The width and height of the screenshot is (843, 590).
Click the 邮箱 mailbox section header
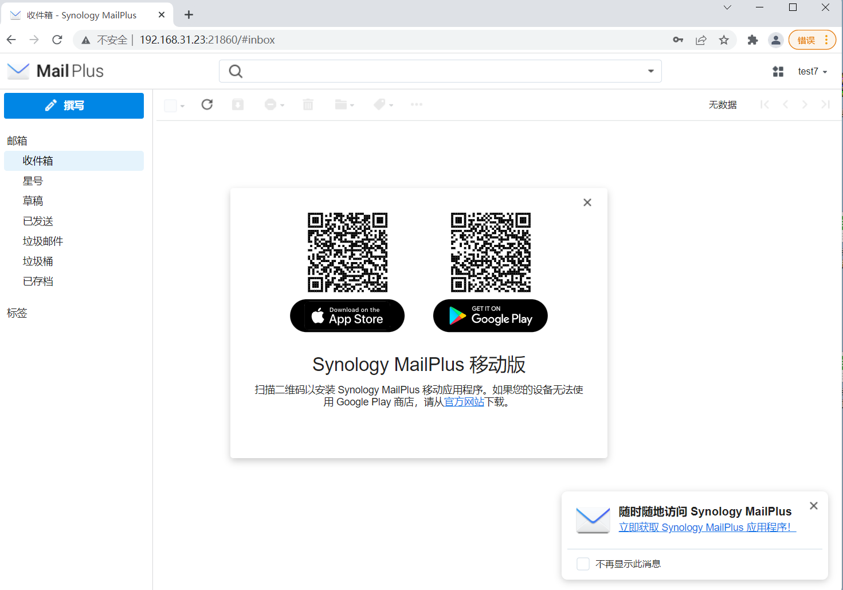click(x=17, y=141)
